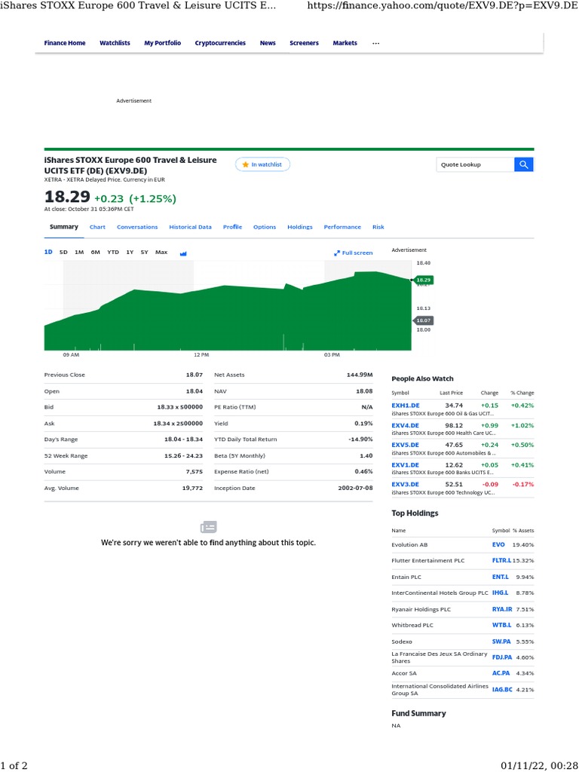Open WTB.L symbol in Top Holdings
The image size is (579, 772).
pyautogui.click(x=501, y=625)
